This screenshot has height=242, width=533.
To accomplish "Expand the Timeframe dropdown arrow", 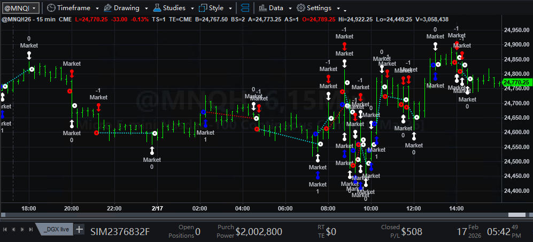I will (96, 9).
